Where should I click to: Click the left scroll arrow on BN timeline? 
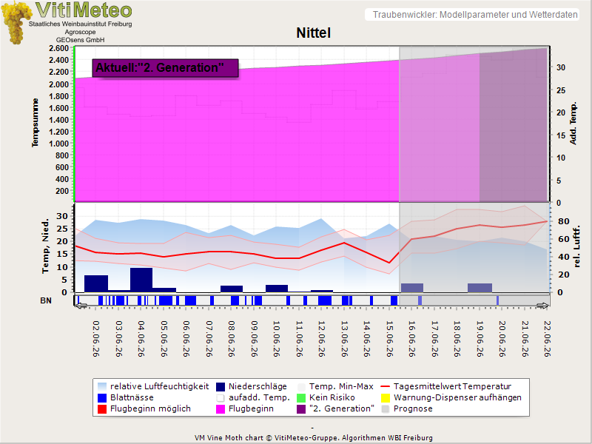[81, 306]
